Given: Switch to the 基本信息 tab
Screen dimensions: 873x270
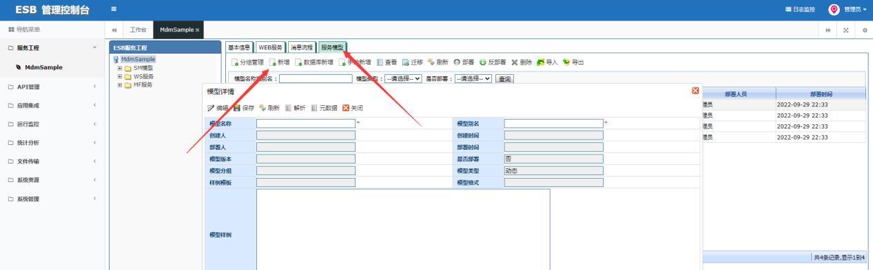Looking at the screenshot, I should [x=240, y=47].
